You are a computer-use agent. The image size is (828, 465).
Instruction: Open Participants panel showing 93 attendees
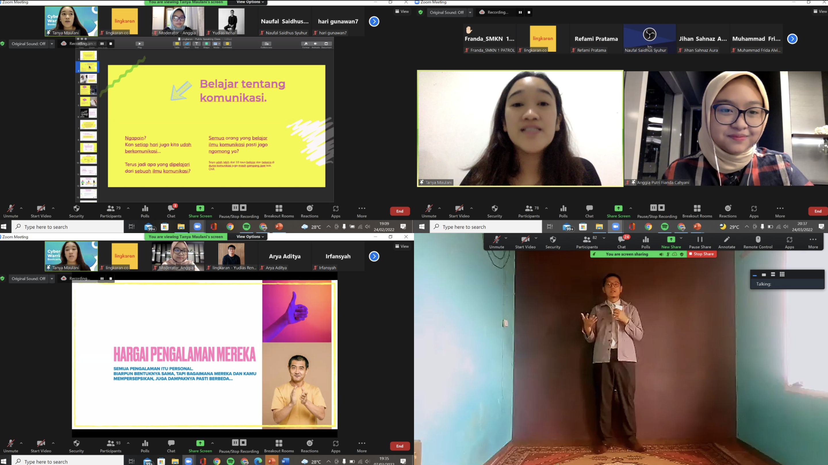(x=111, y=446)
